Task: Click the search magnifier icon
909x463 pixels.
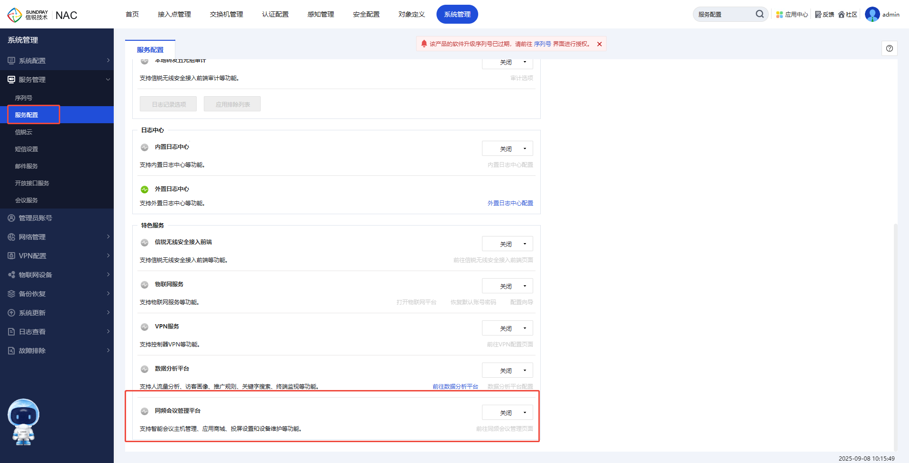Action: [x=759, y=14]
